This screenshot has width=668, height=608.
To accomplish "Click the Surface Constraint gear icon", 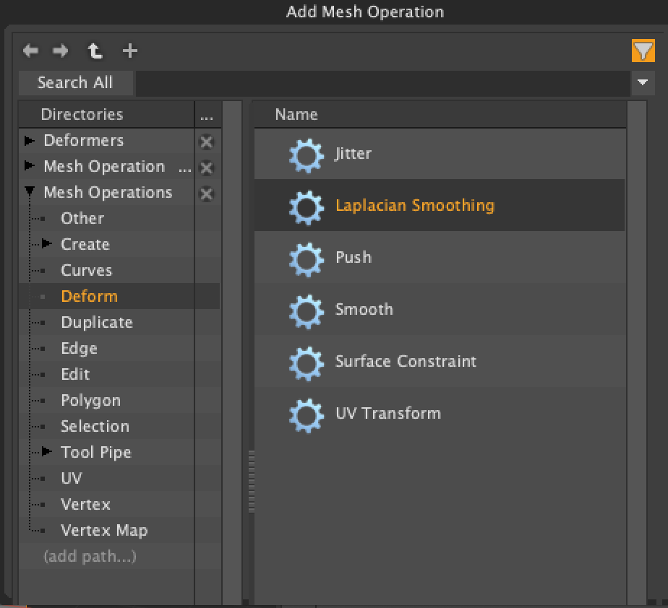I will coord(306,362).
